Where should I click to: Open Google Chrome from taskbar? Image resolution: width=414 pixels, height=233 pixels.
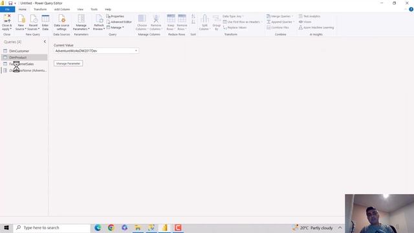pos(111,228)
